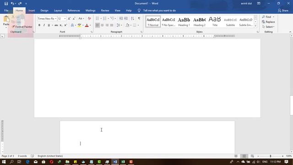Decrease paragraph indent
Viewport: 293px width, 165px height.
coord(121,18)
